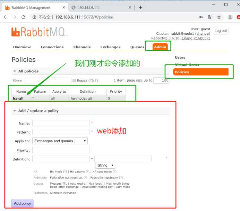Close the RabbitMQ Management tab
Viewport: 240px width, 211px height.
64,7
